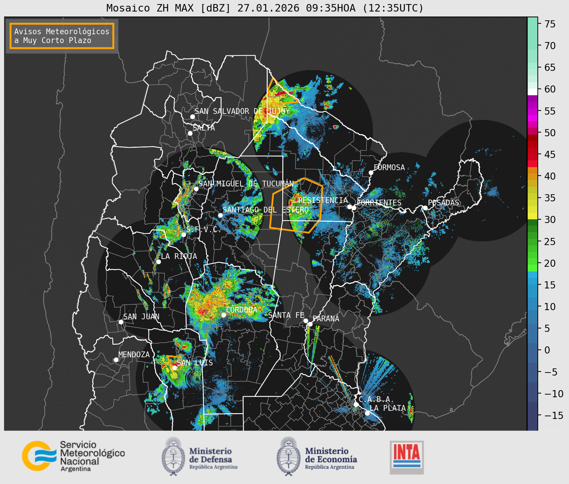Click the label text LA PLATA
This screenshot has width=569, height=484.
[x=387, y=408]
